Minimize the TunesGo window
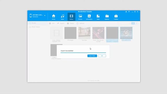Image resolution: width=167 pixels, height=94 pixels. (x=132, y=12)
